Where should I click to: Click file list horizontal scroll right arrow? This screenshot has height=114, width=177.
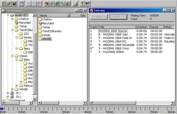85,103
